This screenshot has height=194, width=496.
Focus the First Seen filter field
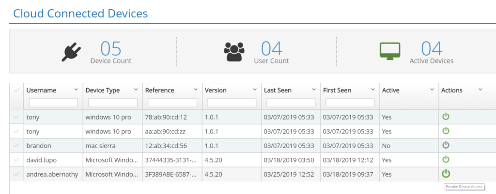(x=350, y=103)
